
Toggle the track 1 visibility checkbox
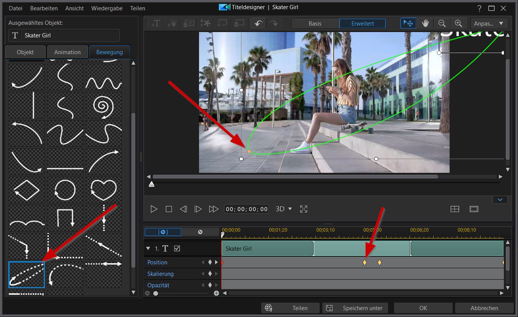tap(177, 249)
